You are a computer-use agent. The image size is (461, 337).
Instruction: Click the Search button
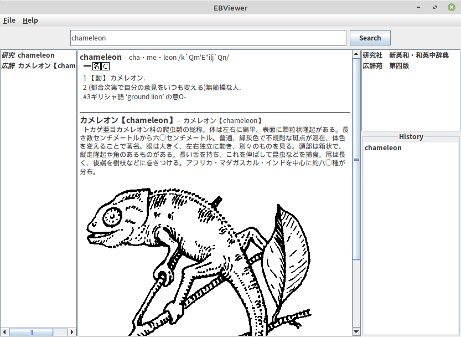[x=370, y=38]
